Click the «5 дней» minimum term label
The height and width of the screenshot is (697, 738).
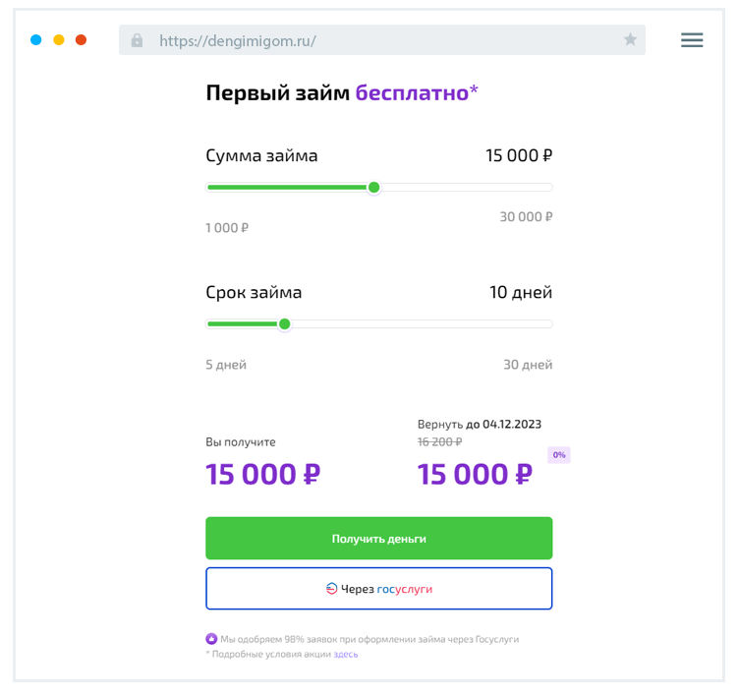point(226,365)
